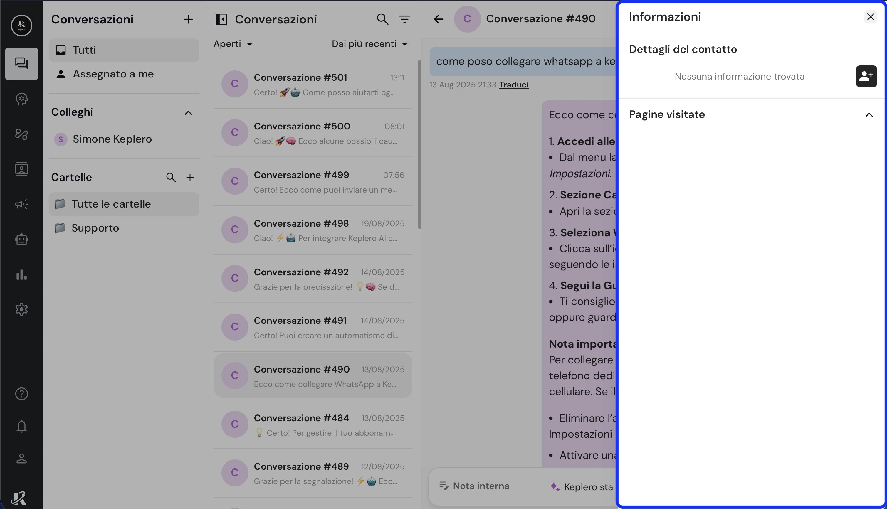Image resolution: width=887 pixels, height=509 pixels.
Task: Open the analytics bar chart icon
Action: click(x=21, y=274)
